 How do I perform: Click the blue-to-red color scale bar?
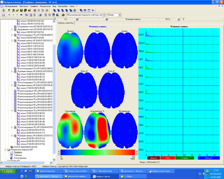pos(97,152)
